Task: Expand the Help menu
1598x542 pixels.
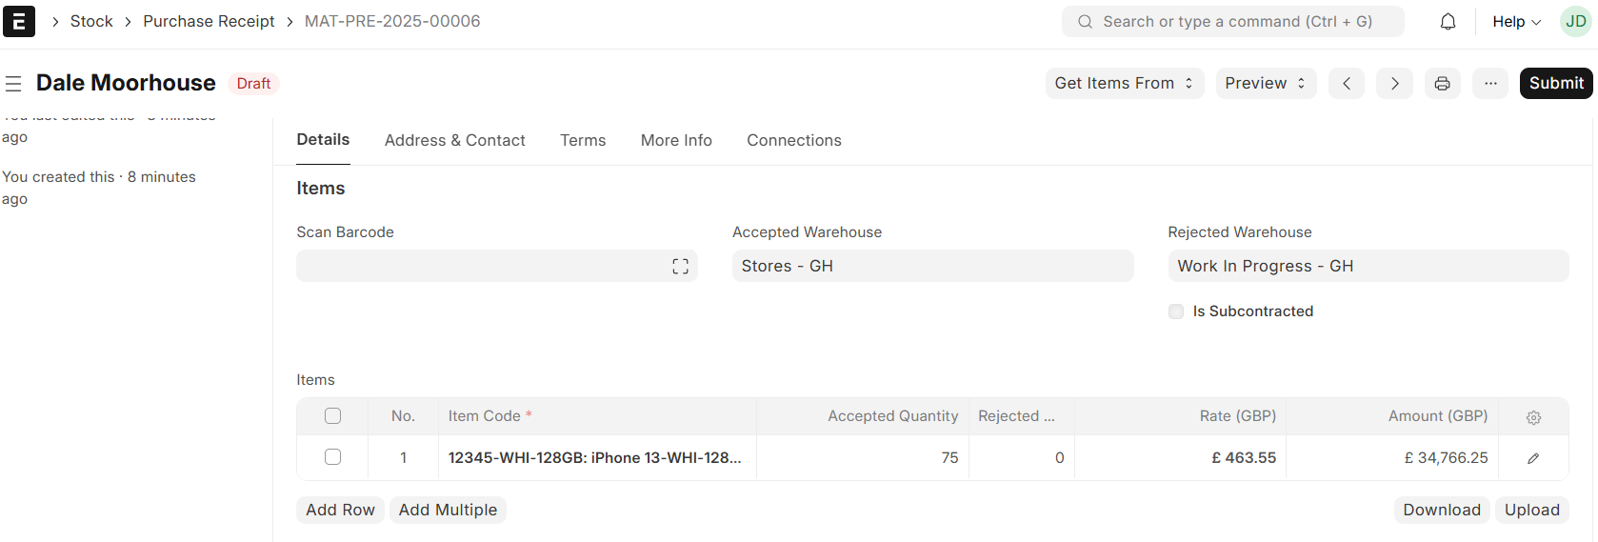Action: point(1516,22)
